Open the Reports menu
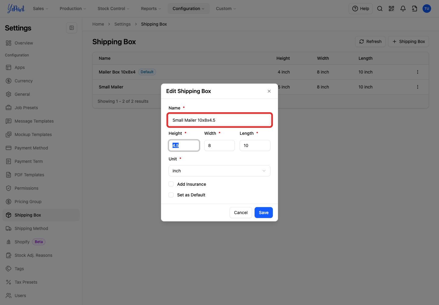439x305 pixels. [x=151, y=9]
